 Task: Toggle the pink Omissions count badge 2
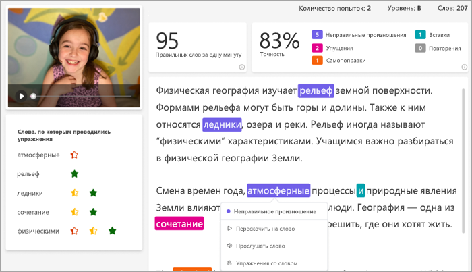(317, 48)
